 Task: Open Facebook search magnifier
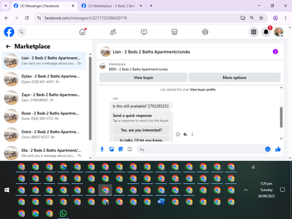(x=22, y=32)
